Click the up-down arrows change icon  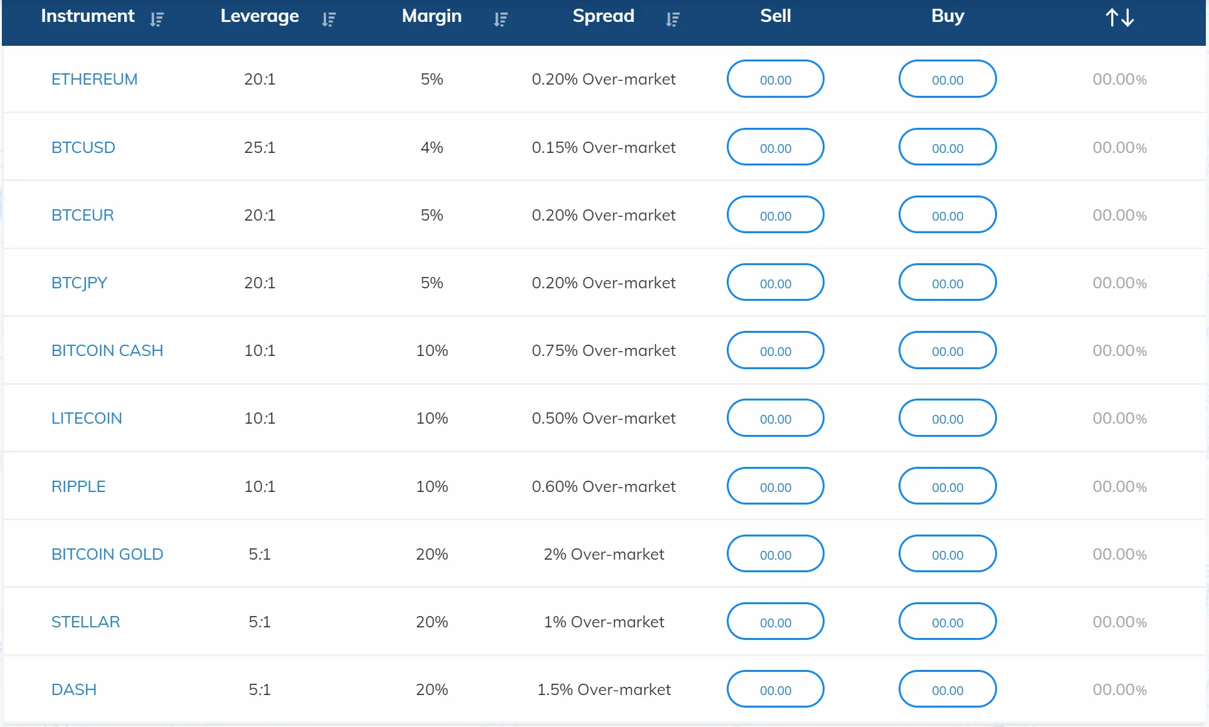[1119, 18]
